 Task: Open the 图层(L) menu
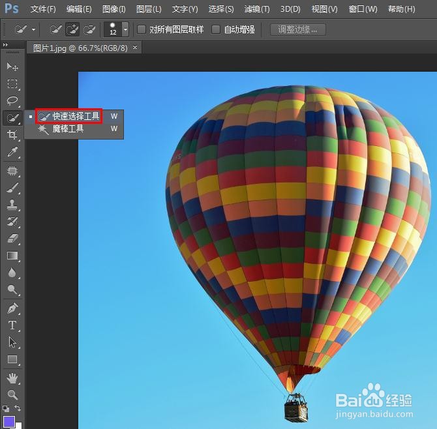[x=149, y=9]
